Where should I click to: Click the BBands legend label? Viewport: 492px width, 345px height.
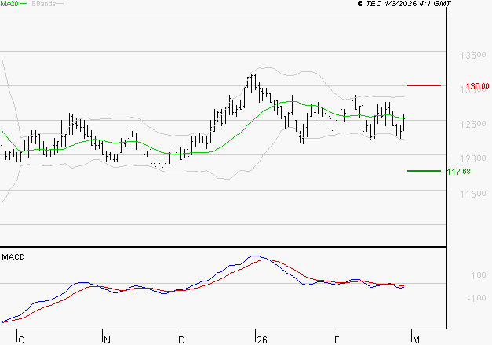[44, 4]
